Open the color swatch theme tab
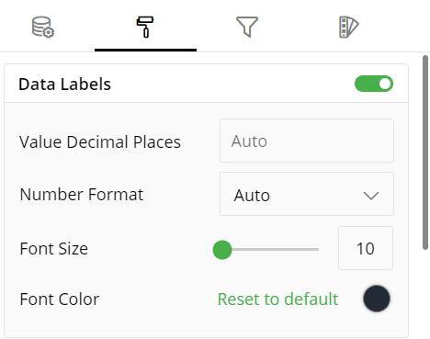This screenshot has height=339, width=430. [348, 28]
